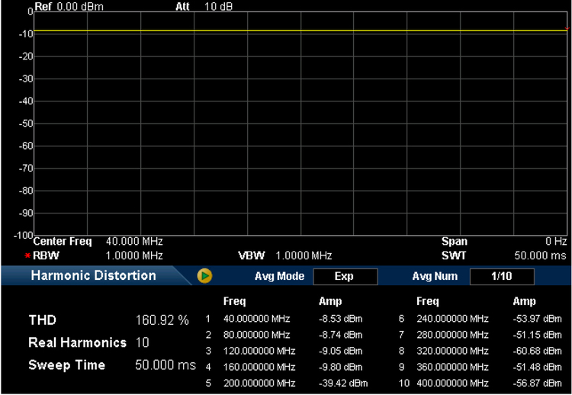Click the THD 160.92 % reading
Image resolution: width=572 pixels, height=395 pixels.
pos(162,320)
